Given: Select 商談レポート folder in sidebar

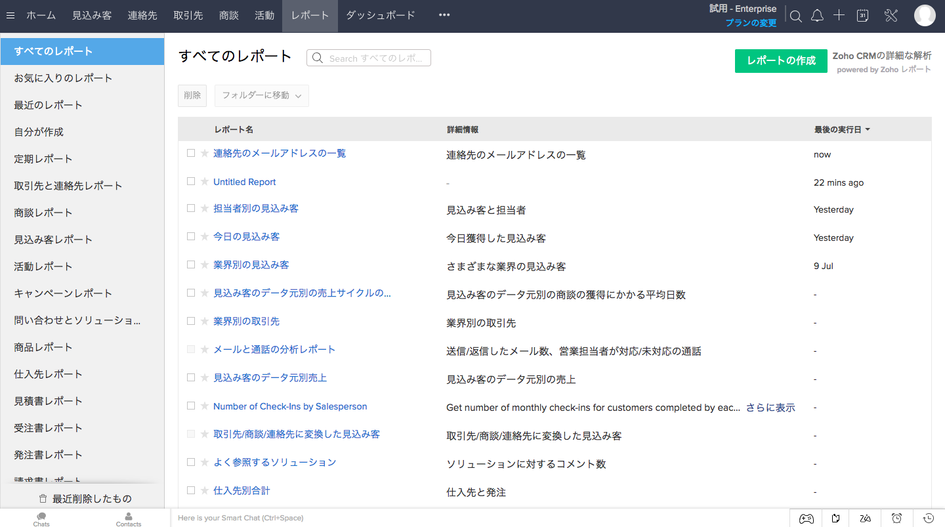Looking at the screenshot, I should click(x=82, y=213).
